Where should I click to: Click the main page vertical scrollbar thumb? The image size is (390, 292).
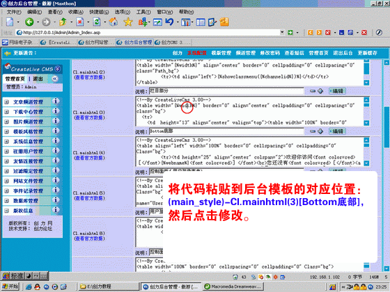[x=387, y=127]
